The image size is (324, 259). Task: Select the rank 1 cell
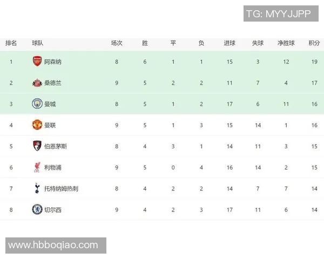[11, 62]
